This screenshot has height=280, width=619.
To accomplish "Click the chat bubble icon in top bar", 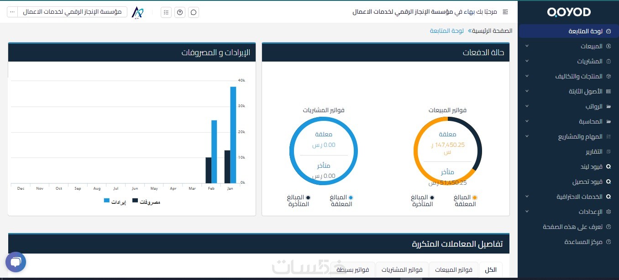I will coord(194,12).
